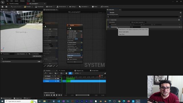Click the parameters search field

coord(21,59)
